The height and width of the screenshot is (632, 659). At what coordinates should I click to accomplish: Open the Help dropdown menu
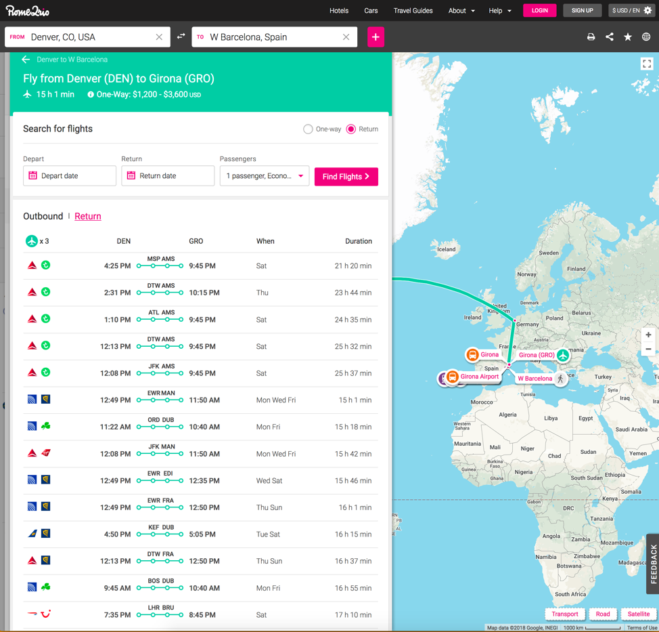coord(500,11)
